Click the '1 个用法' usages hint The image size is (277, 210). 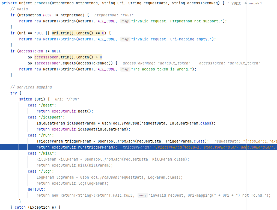click(234, 3)
